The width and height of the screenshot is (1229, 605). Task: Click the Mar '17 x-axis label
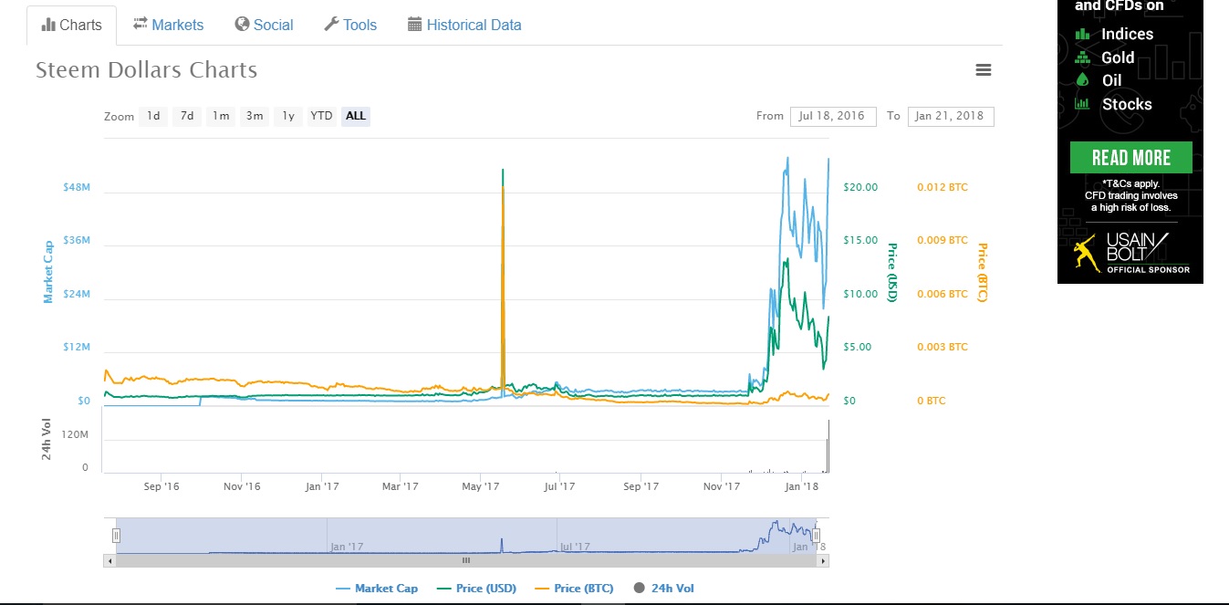pyautogui.click(x=401, y=486)
